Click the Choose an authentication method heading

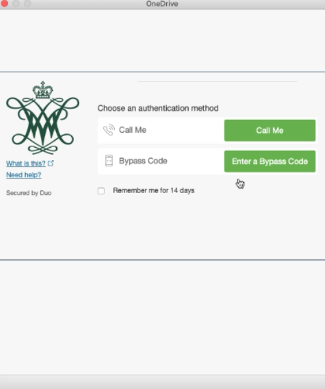[158, 108]
